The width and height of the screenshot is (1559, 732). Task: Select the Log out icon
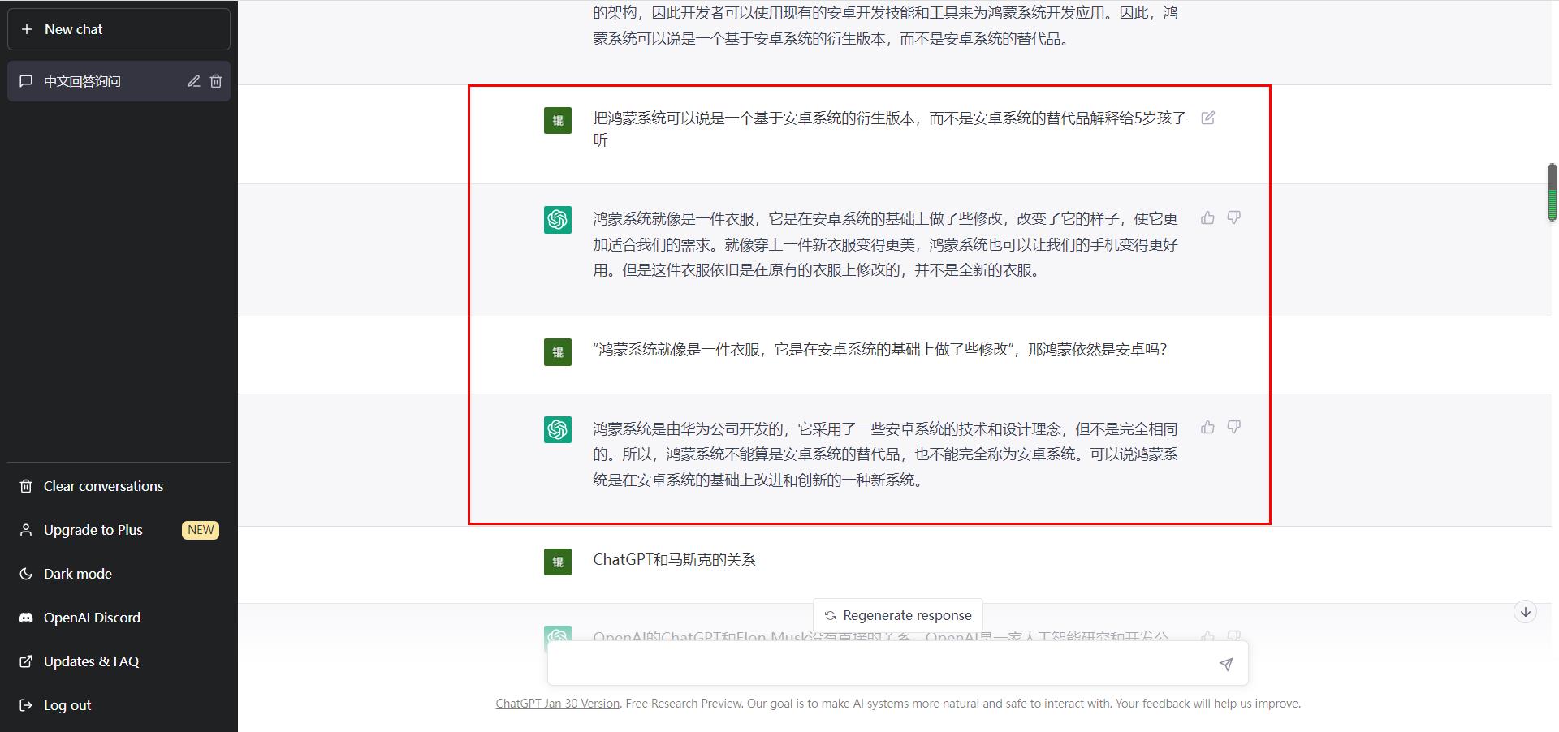27,705
